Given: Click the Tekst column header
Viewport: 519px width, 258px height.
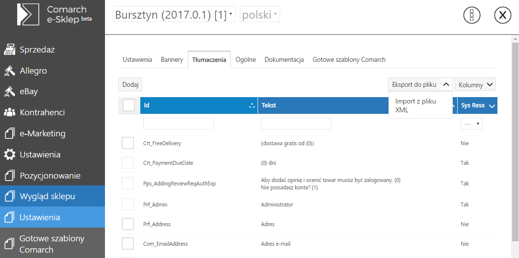Looking at the screenshot, I should 324,105.
